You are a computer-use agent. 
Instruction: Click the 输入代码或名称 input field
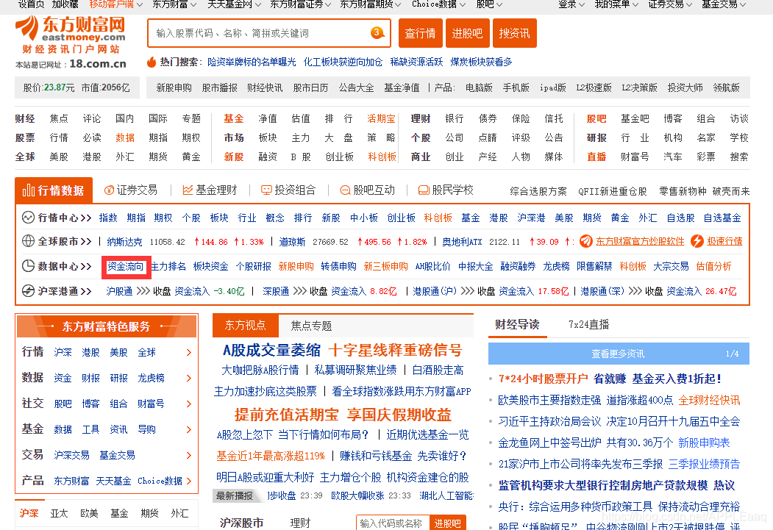click(393, 523)
